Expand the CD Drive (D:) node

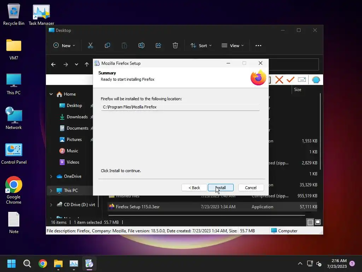51,205
